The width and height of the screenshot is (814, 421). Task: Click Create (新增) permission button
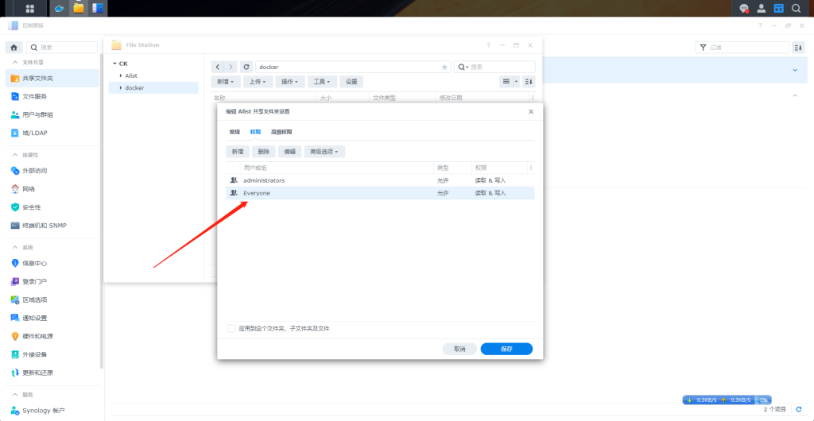coord(238,152)
